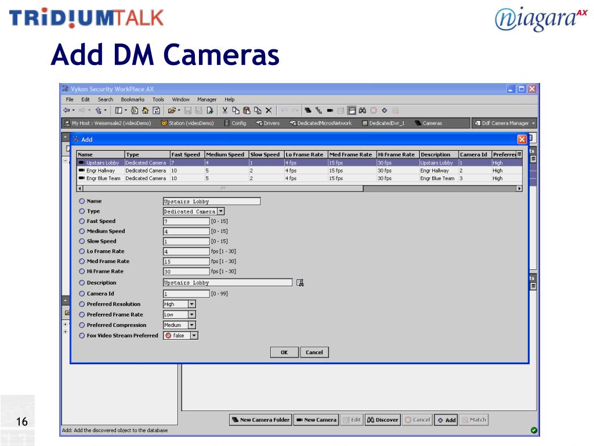The height and width of the screenshot is (446, 594).
Task: Go to Home via house icon
Action: click(x=145, y=110)
